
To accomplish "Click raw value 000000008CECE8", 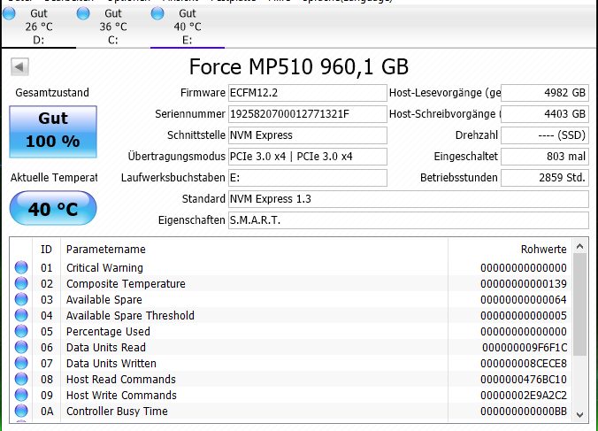I will point(524,364).
